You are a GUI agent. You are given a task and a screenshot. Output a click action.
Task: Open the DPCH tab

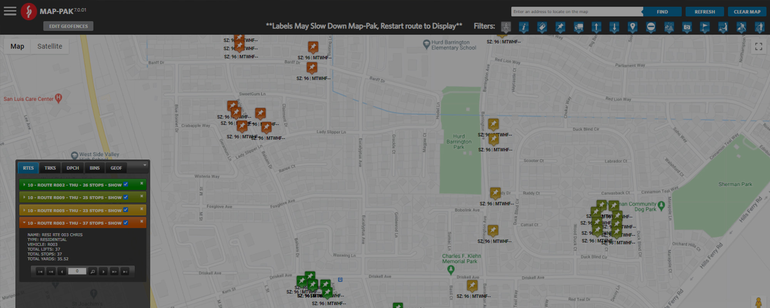pos(73,168)
